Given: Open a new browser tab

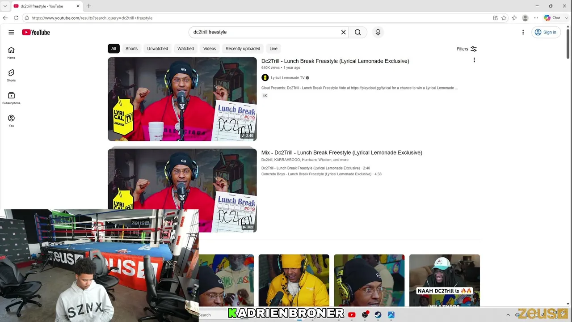Looking at the screenshot, I should [88, 6].
